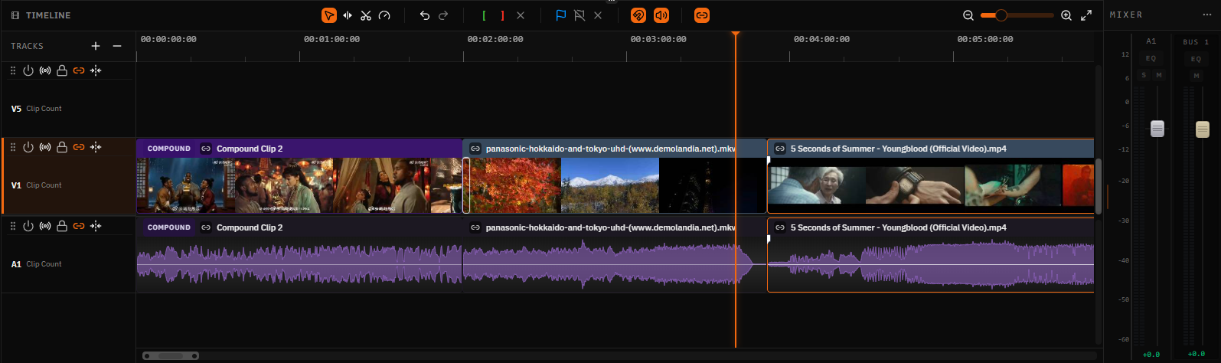Select 5 Seconds of Summer video clip
Screen dimensions: 1221x363
click(x=931, y=176)
